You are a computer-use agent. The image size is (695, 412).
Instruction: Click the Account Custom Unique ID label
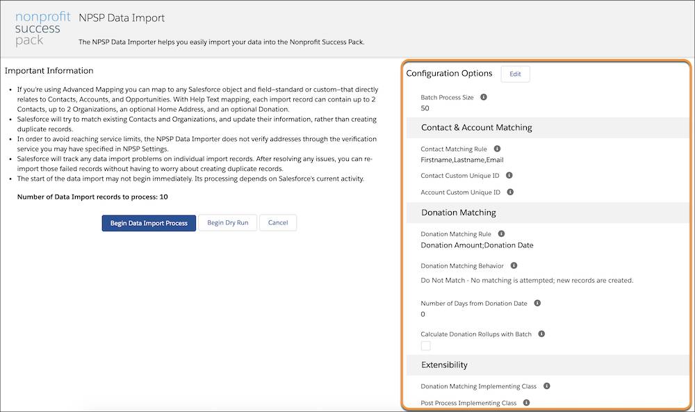460,192
